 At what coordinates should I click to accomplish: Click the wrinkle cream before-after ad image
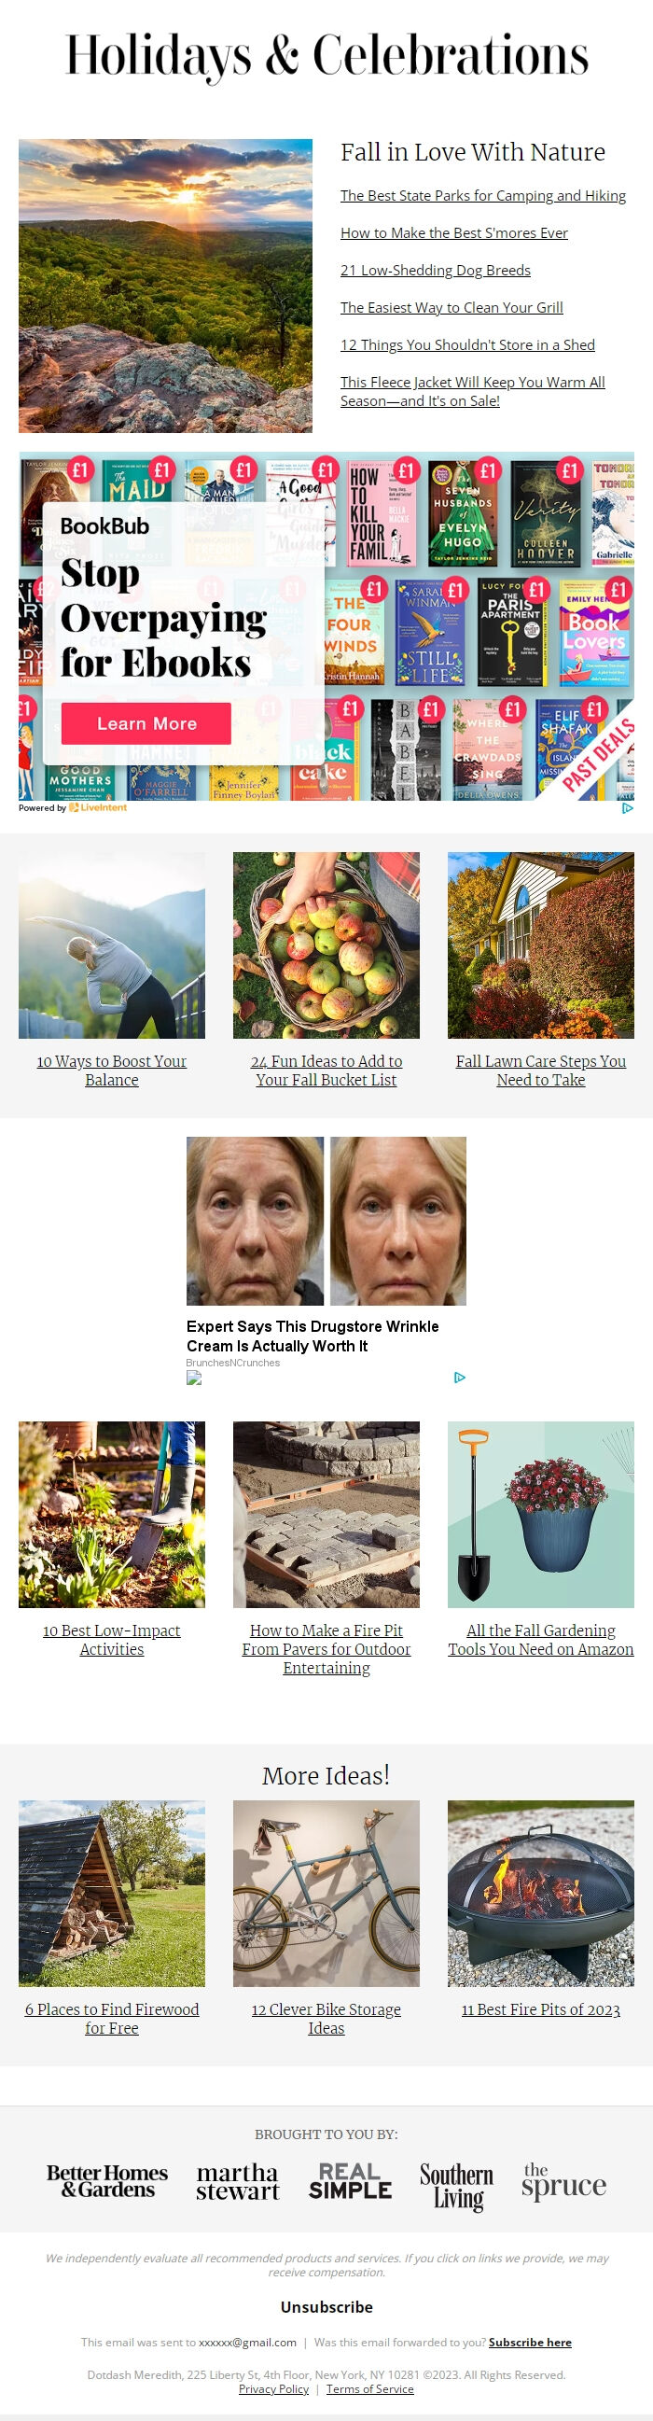point(326,1221)
